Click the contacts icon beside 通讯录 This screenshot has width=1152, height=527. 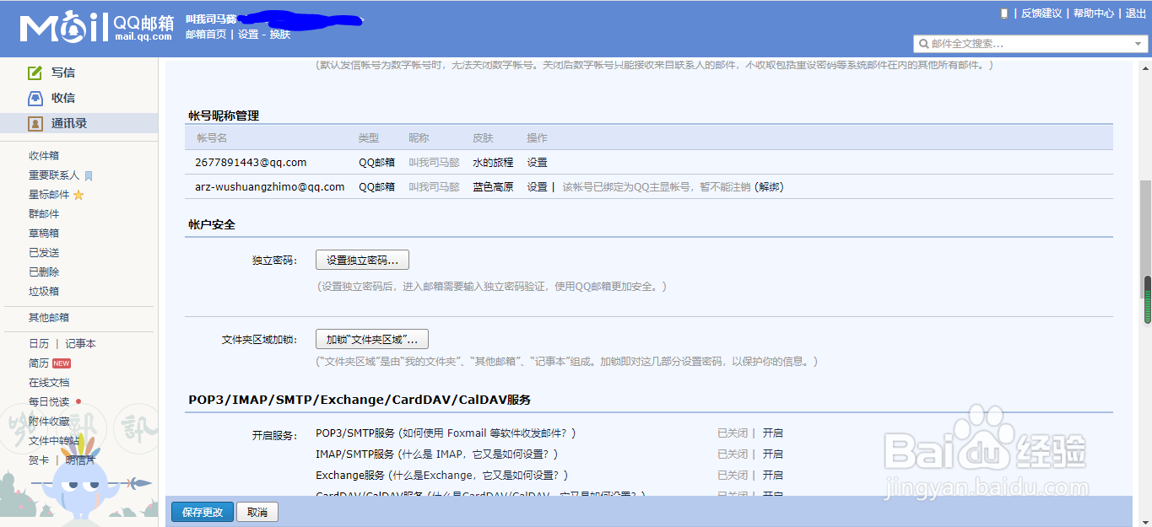(35, 123)
